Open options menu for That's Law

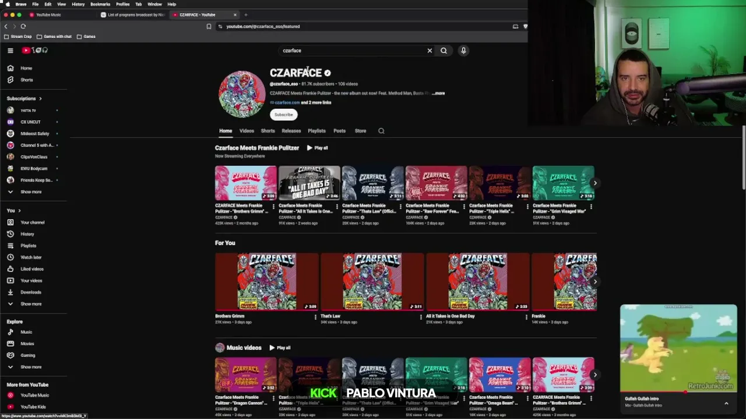pyautogui.click(x=421, y=317)
